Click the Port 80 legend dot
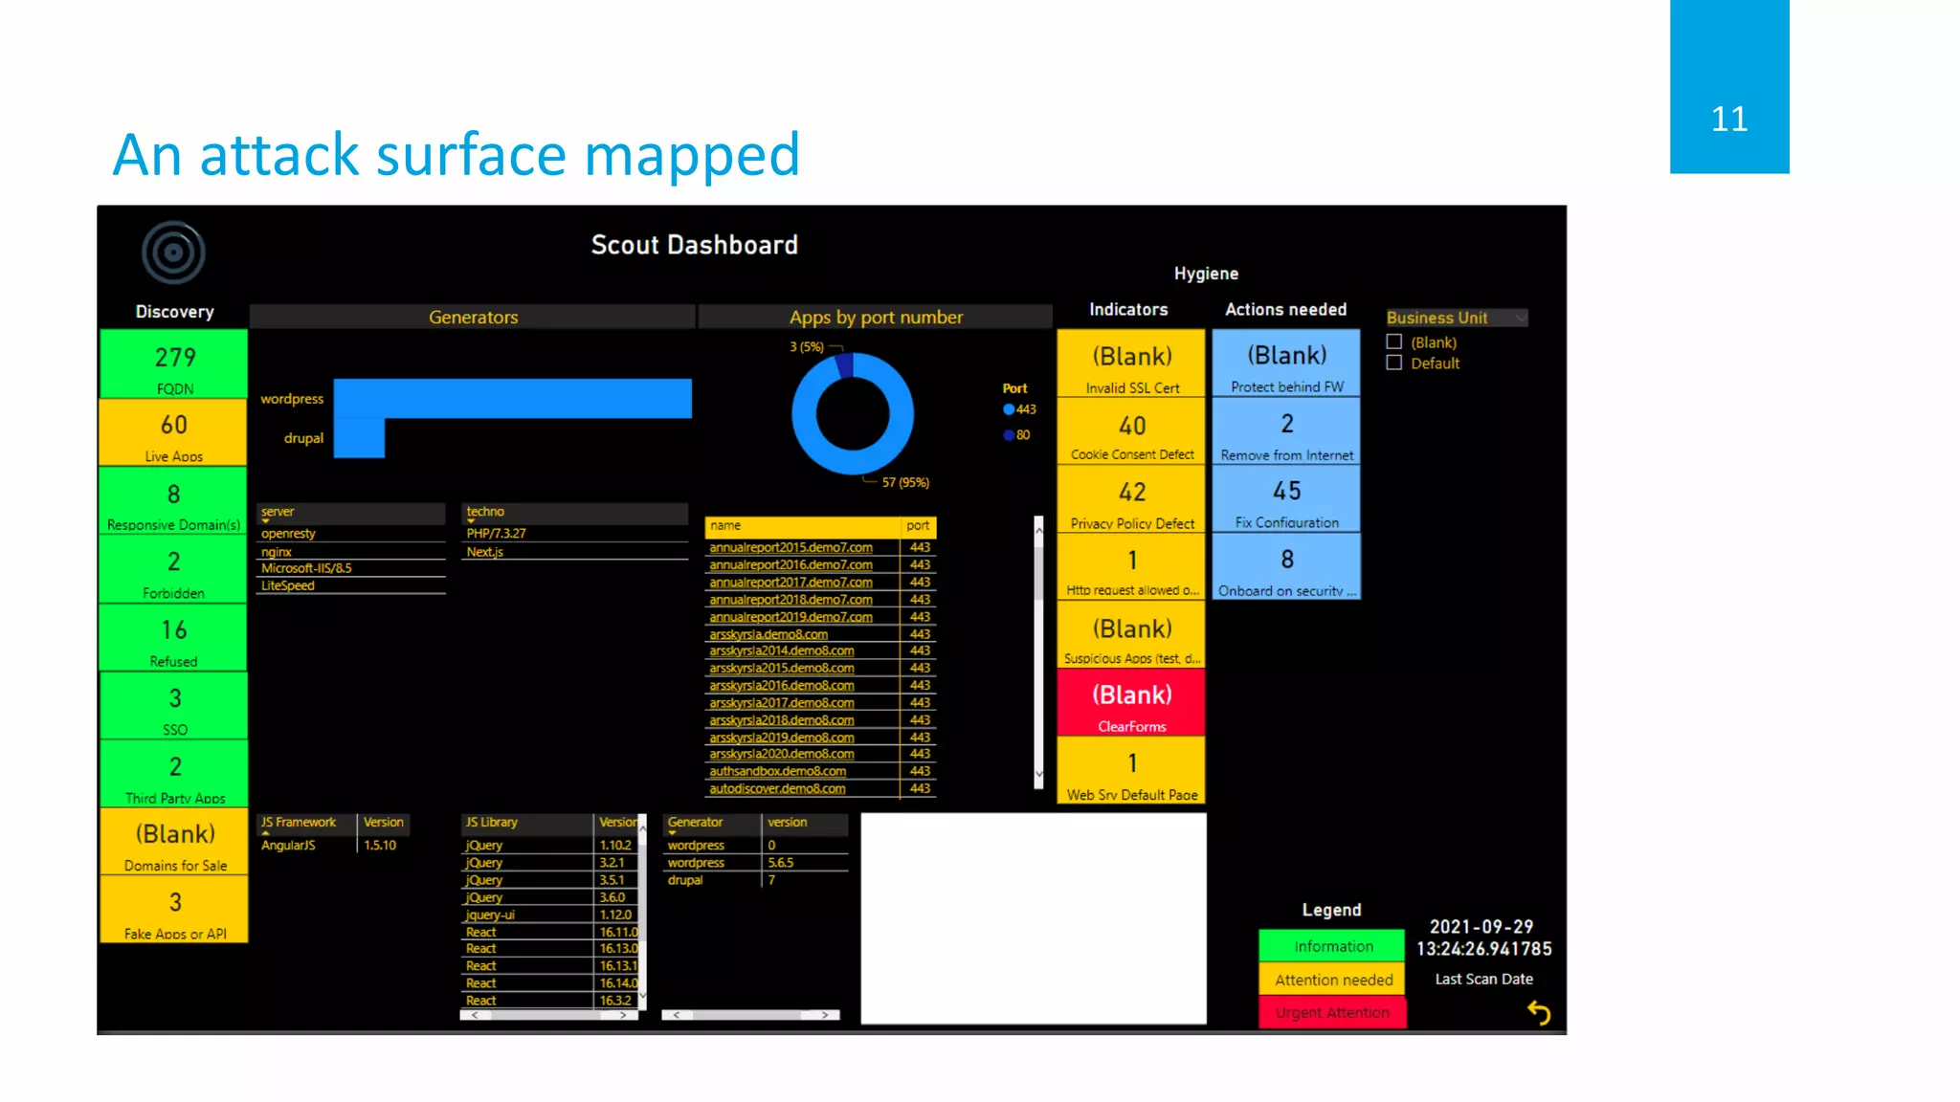The image size is (1960, 1102). coord(1009,435)
